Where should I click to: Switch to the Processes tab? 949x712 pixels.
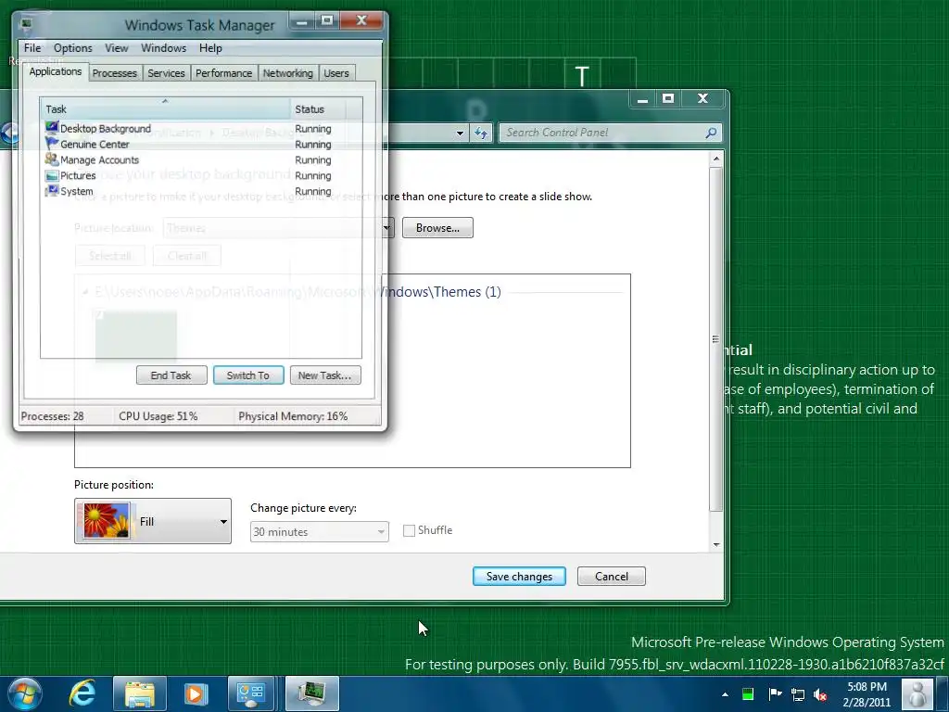(114, 73)
